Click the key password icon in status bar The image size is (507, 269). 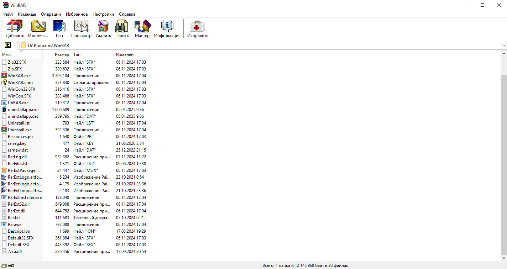11,265
